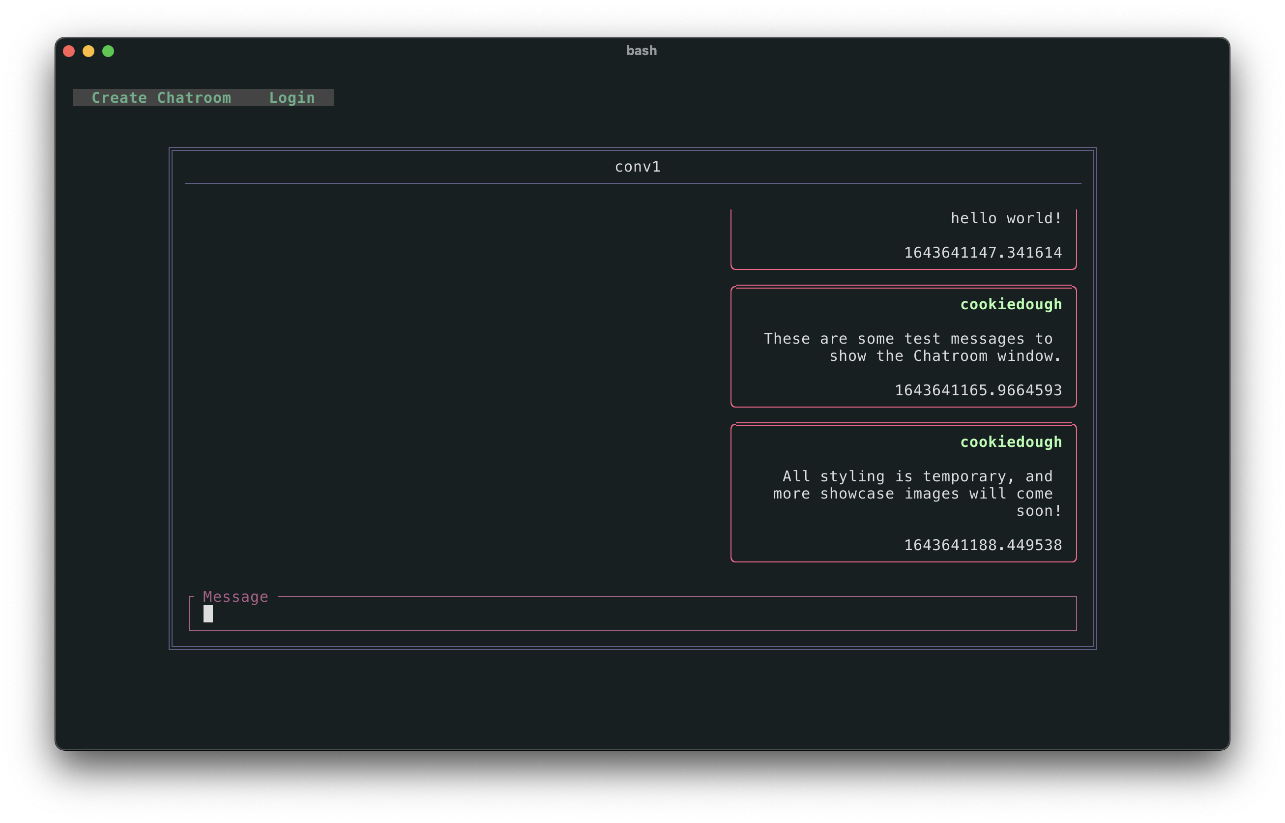This screenshot has height=823, width=1285.
Task: Click cookiedough username above 'All styling' message
Action: [1010, 442]
